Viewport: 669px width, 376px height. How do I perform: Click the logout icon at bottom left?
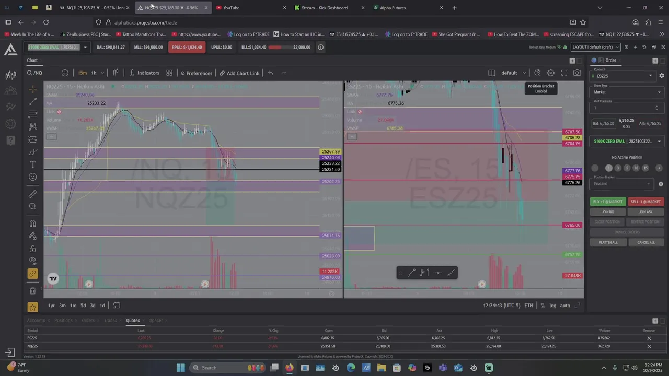[x=10, y=352]
